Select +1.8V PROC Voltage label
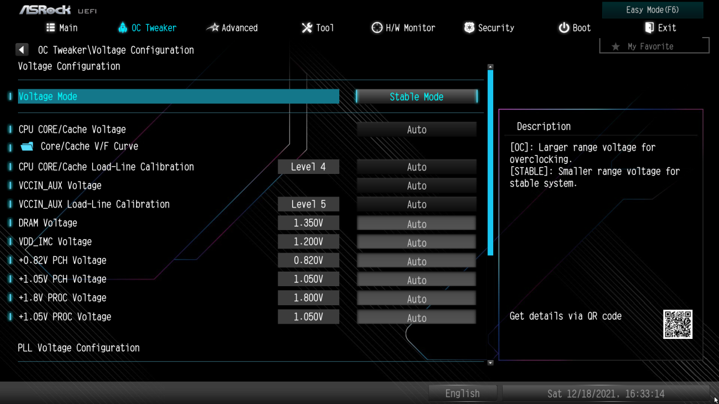The height and width of the screenshot is (404, 719). (62, 298)
